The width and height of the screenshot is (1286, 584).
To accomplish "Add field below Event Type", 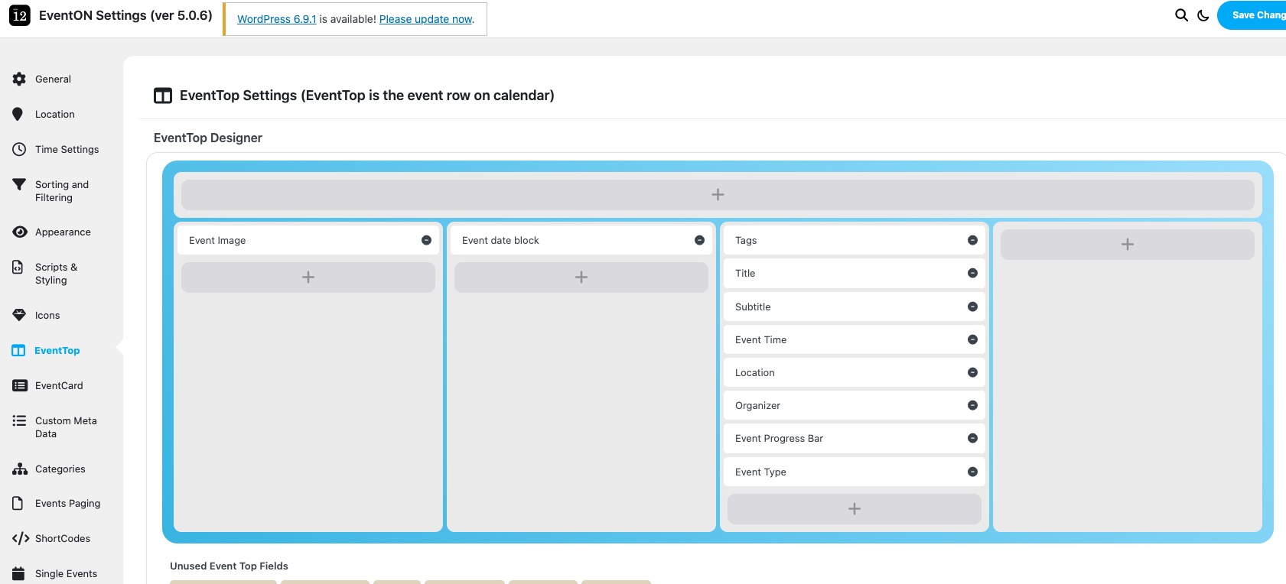I will tap(854, 509).
